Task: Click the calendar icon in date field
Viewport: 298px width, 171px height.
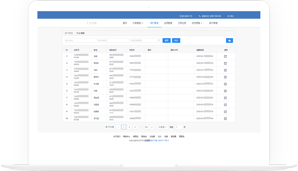Action: (159, 40)
